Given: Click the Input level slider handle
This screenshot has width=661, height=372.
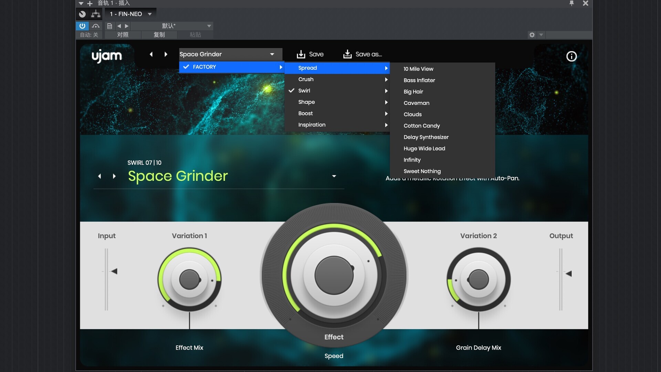Looking at the screenshot, I should (114, 271).
